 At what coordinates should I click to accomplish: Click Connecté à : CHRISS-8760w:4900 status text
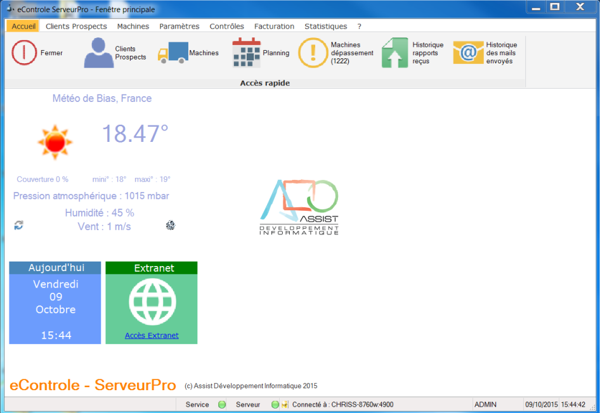point(343,405)
